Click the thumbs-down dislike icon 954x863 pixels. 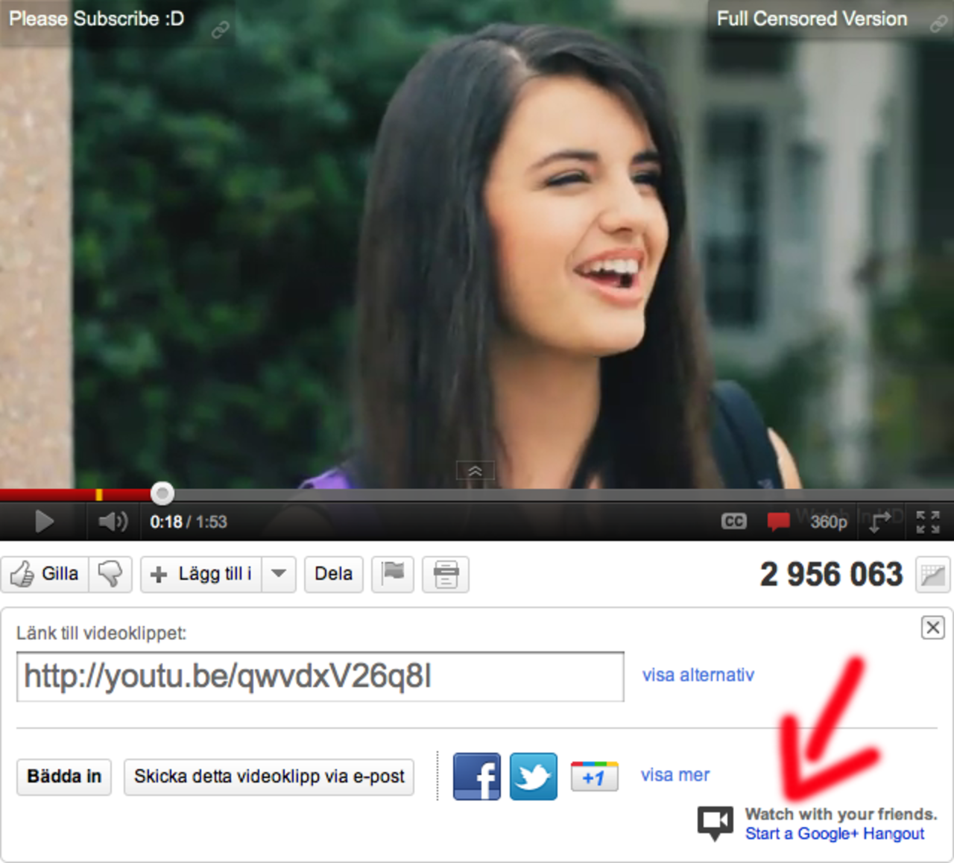click(110, 574)
